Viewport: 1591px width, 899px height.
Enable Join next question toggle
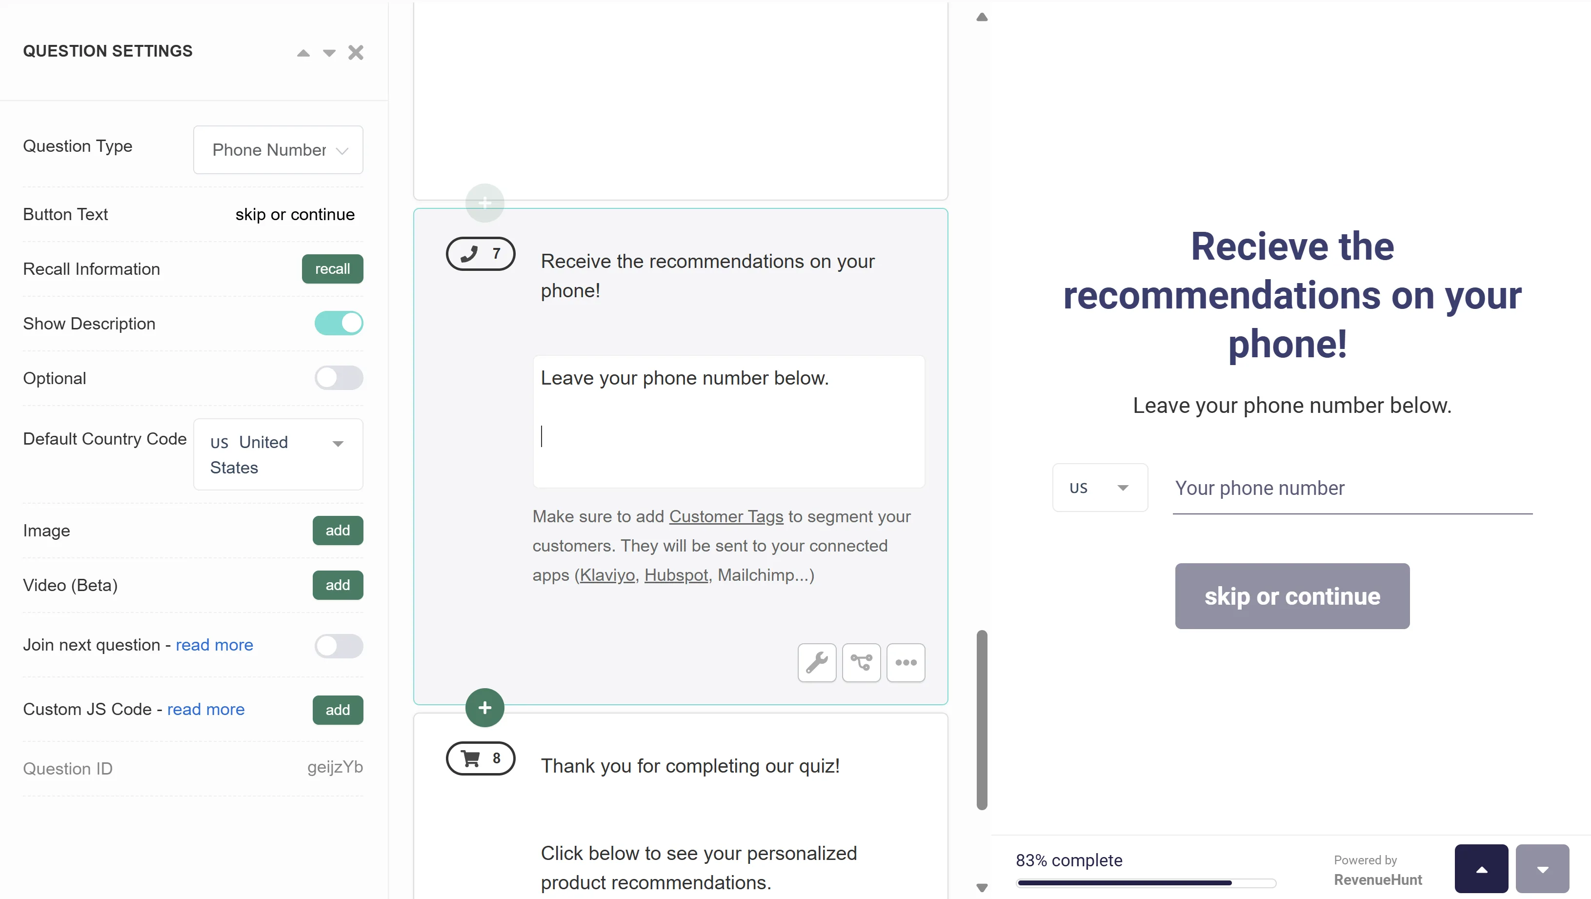pos(339,646)
